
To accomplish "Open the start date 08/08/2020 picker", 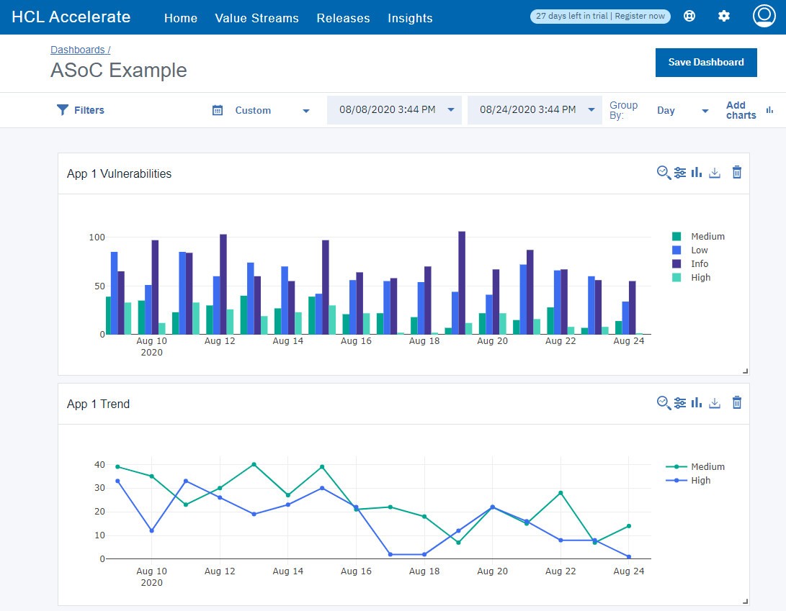I will pyautogui.click(x=394, y=110).
